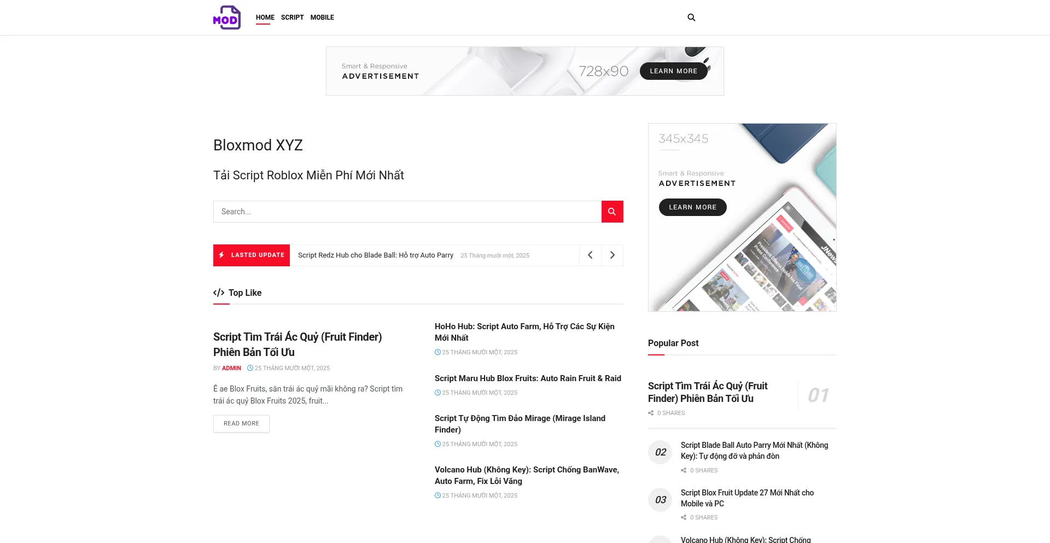Open the header search magnifier icon
The height and width of the screenshot is (543, 1050).
691,17
